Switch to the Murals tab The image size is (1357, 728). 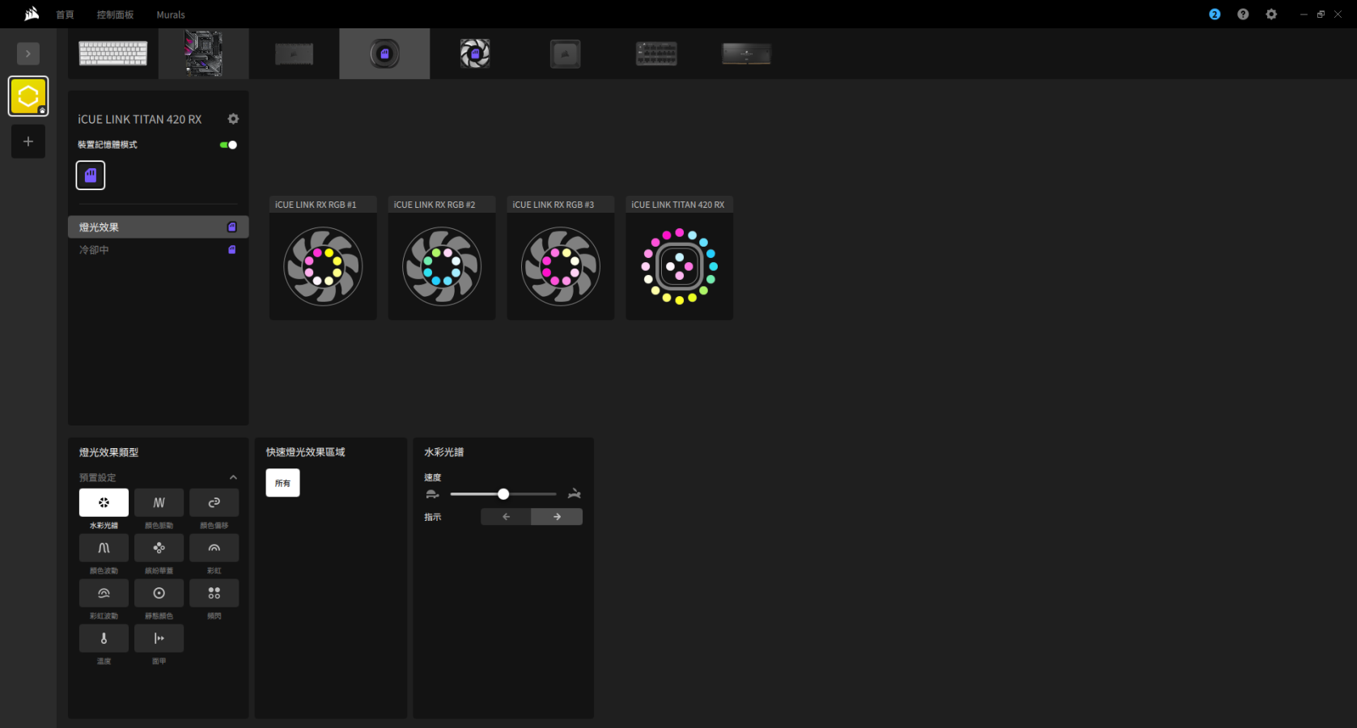171,15
